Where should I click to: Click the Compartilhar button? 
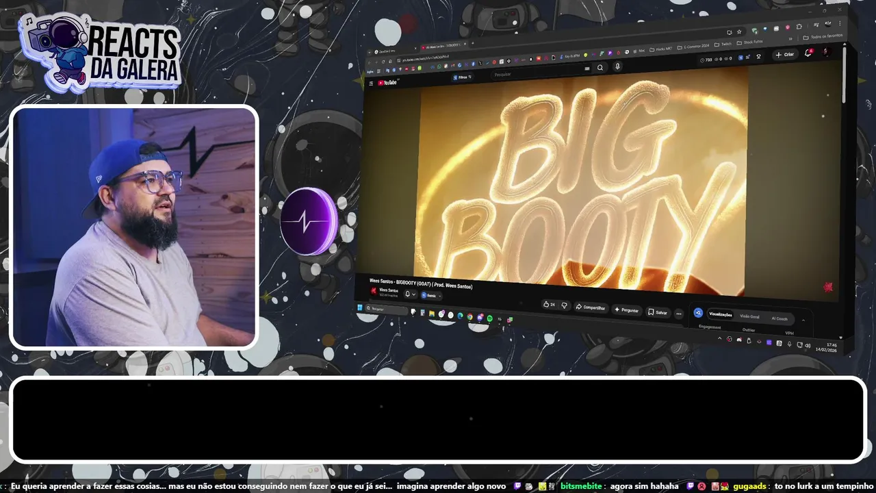point(590,307)
